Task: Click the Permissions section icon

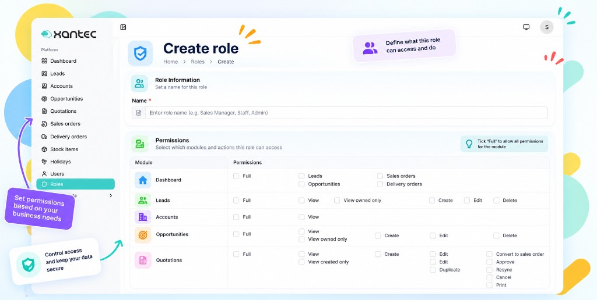Action: point(140,144)
